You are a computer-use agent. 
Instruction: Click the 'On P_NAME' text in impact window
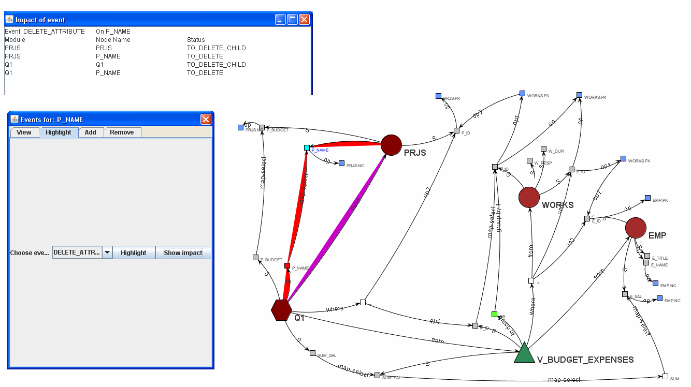tap(113, 32)
